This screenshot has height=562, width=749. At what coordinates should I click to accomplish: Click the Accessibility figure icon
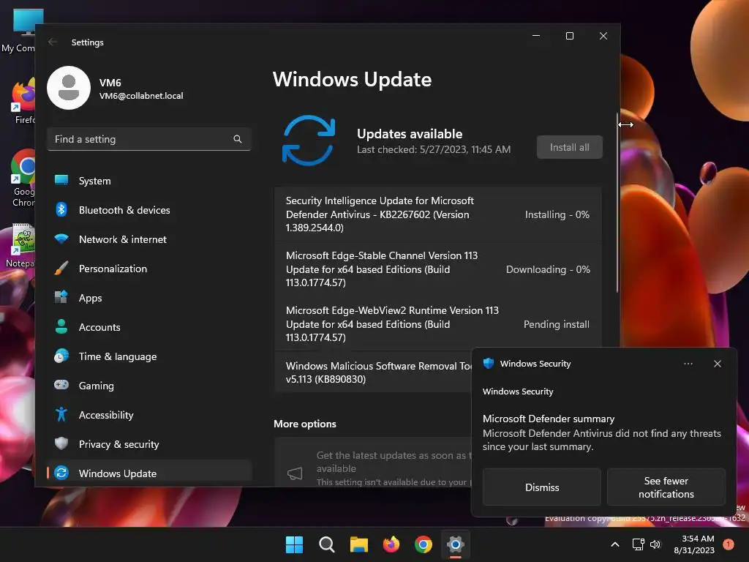(x=61, y=414)
